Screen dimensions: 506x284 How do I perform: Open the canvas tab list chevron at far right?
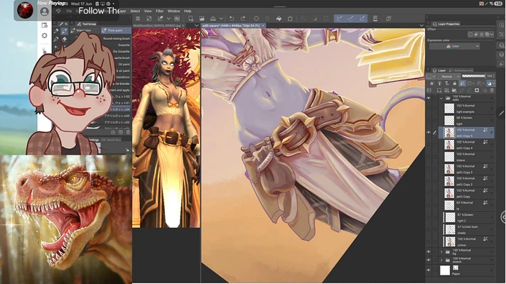(x=421, y=26)
